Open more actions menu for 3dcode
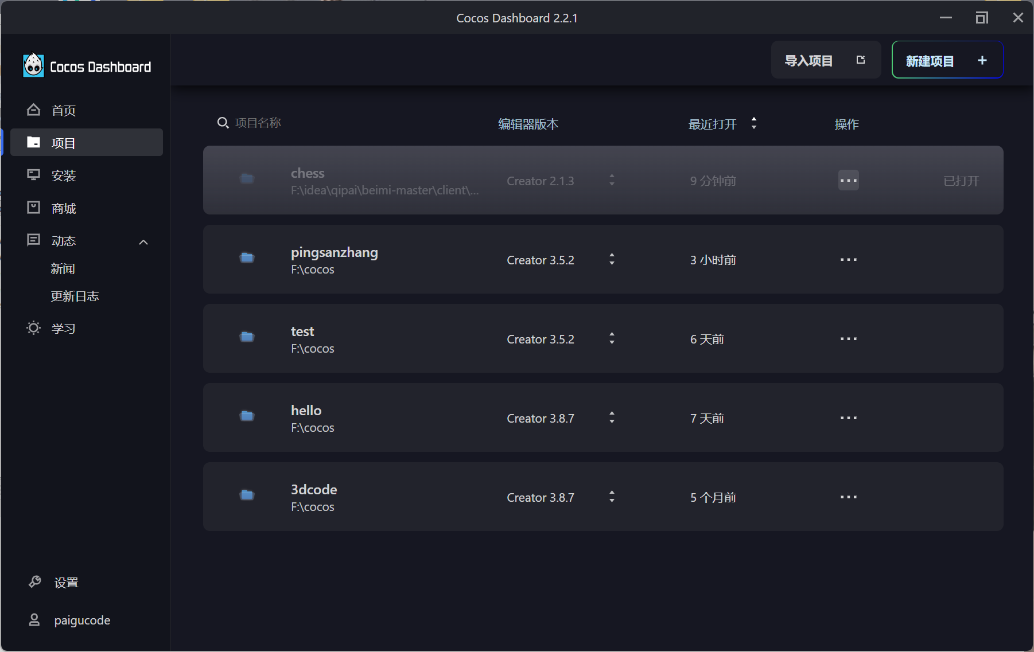Viewport: 1034px width, 652px height. point(849,497)
